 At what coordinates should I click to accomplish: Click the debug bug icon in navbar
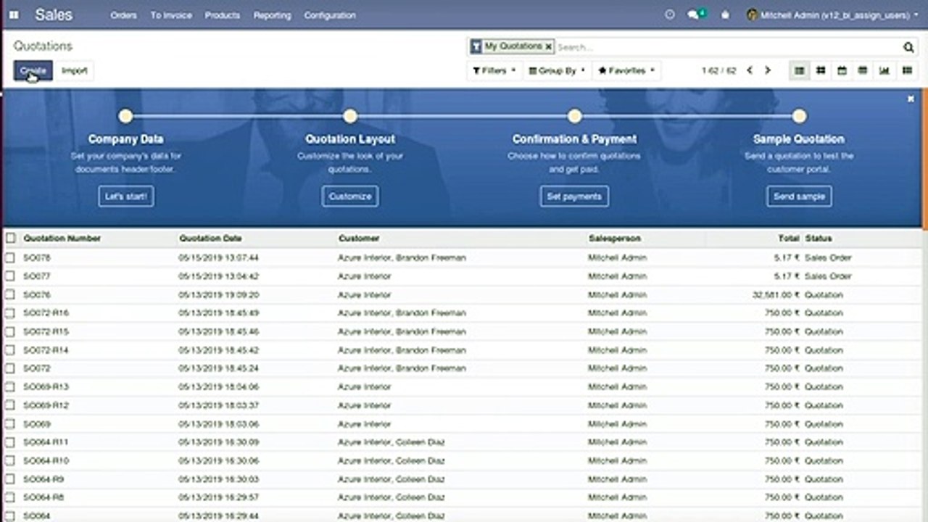click(725, 14)
